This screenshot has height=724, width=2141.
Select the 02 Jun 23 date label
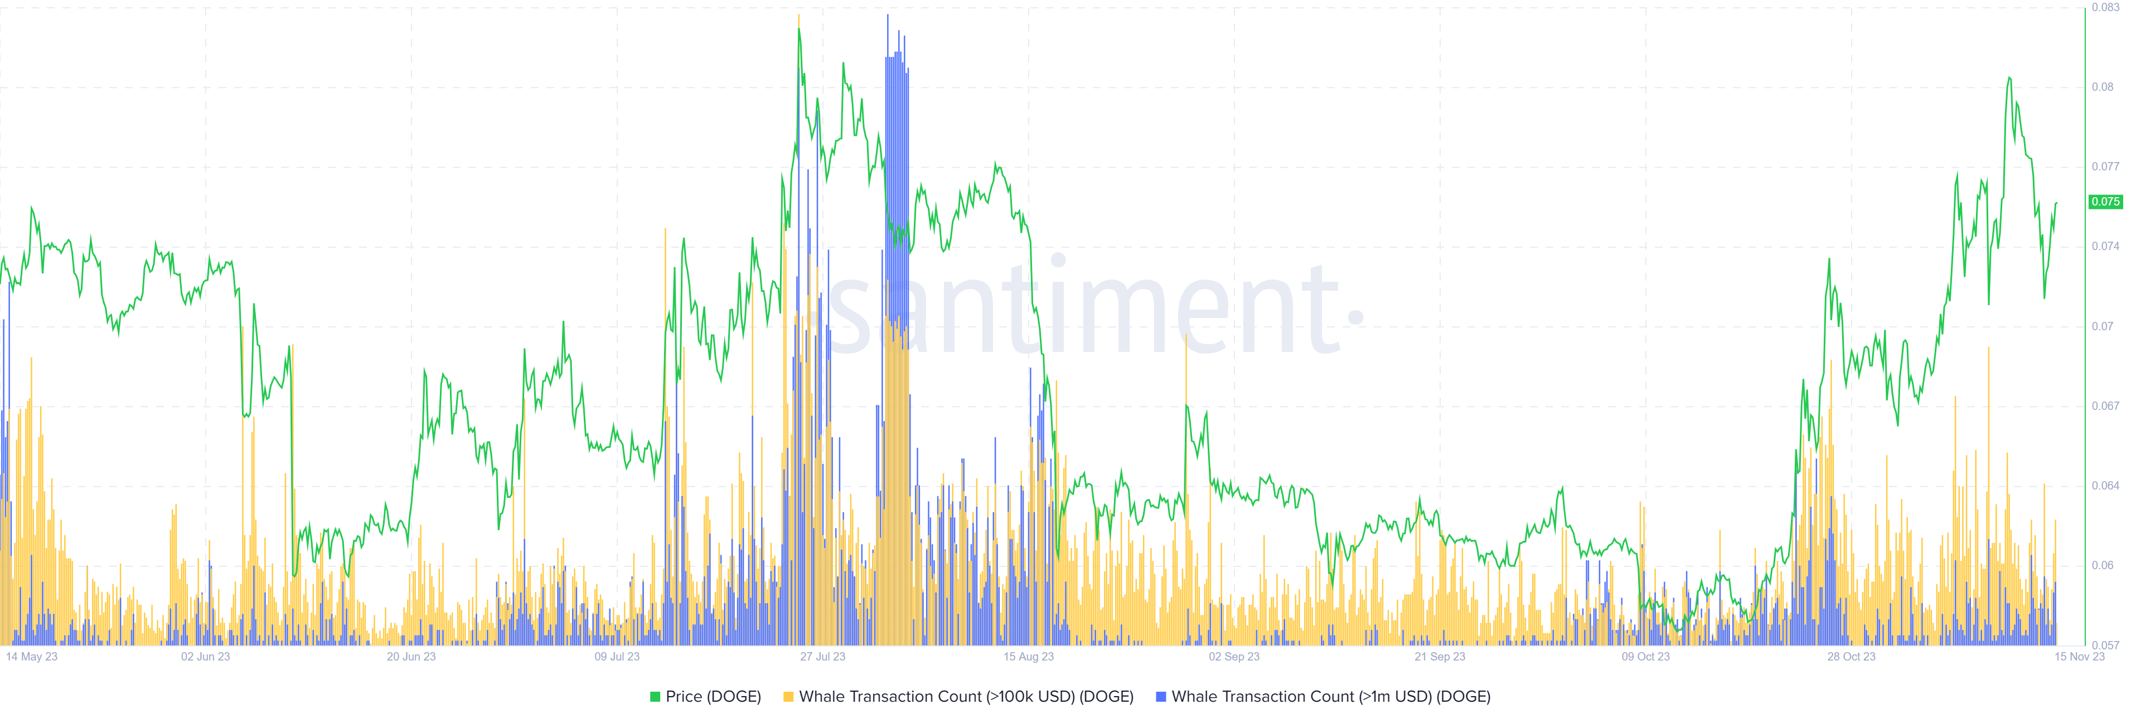tap(205, 657)
